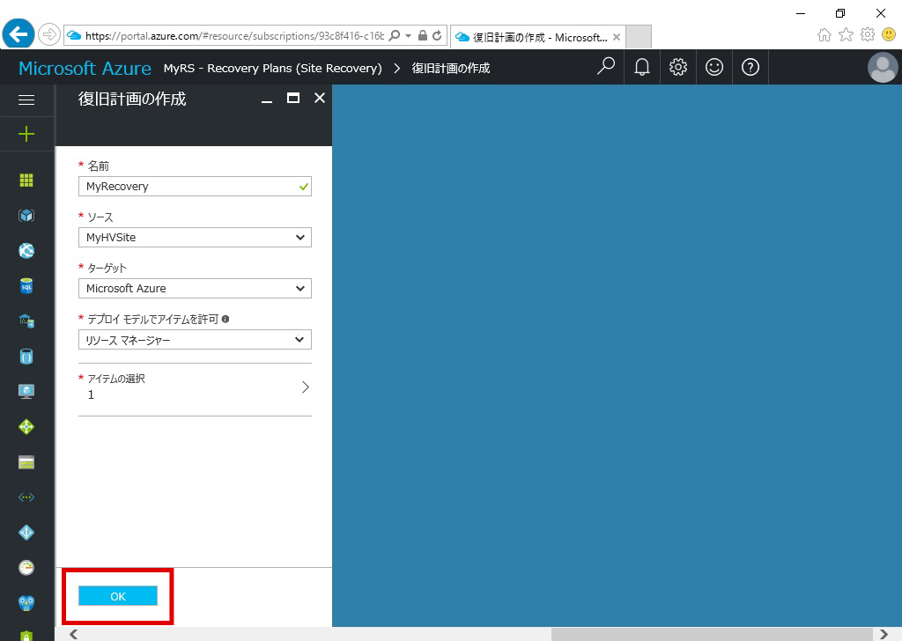The image size is (902, 641).
Task: Open Storage accounts sidebar icon
Action: (x=26, y=462)
